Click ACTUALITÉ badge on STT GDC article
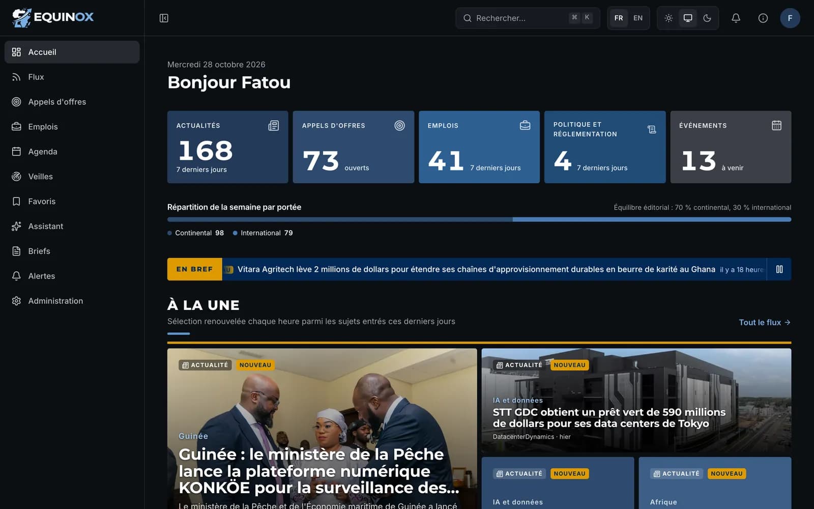 [519, 365]
